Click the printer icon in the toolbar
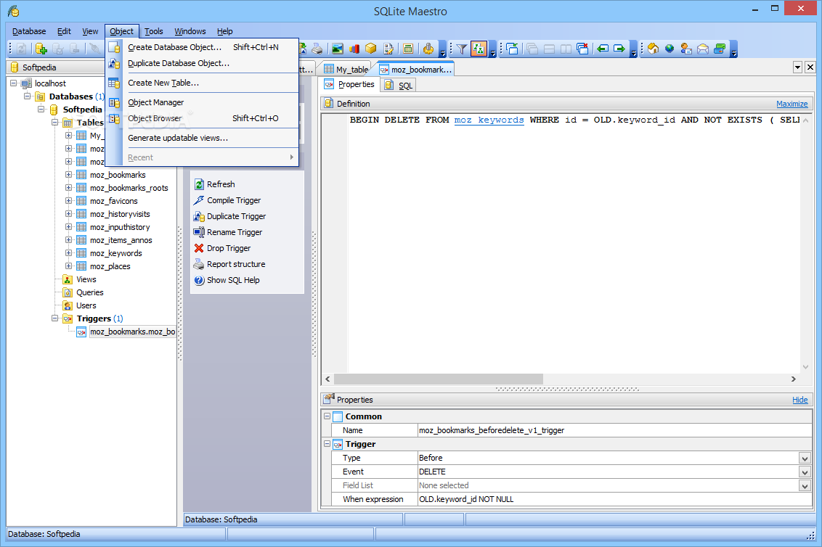The width and height of the screenshot is (822, 547). (x=317, y=49)
